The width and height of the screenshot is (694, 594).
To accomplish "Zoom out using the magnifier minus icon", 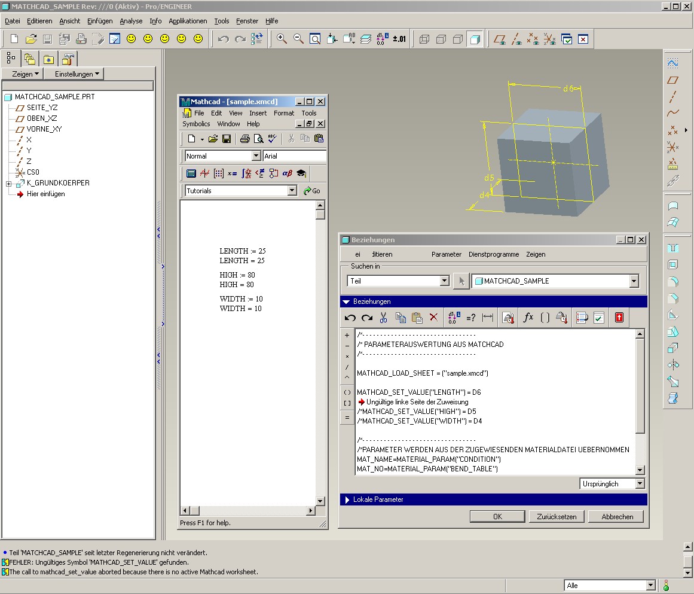I will 298,39.
